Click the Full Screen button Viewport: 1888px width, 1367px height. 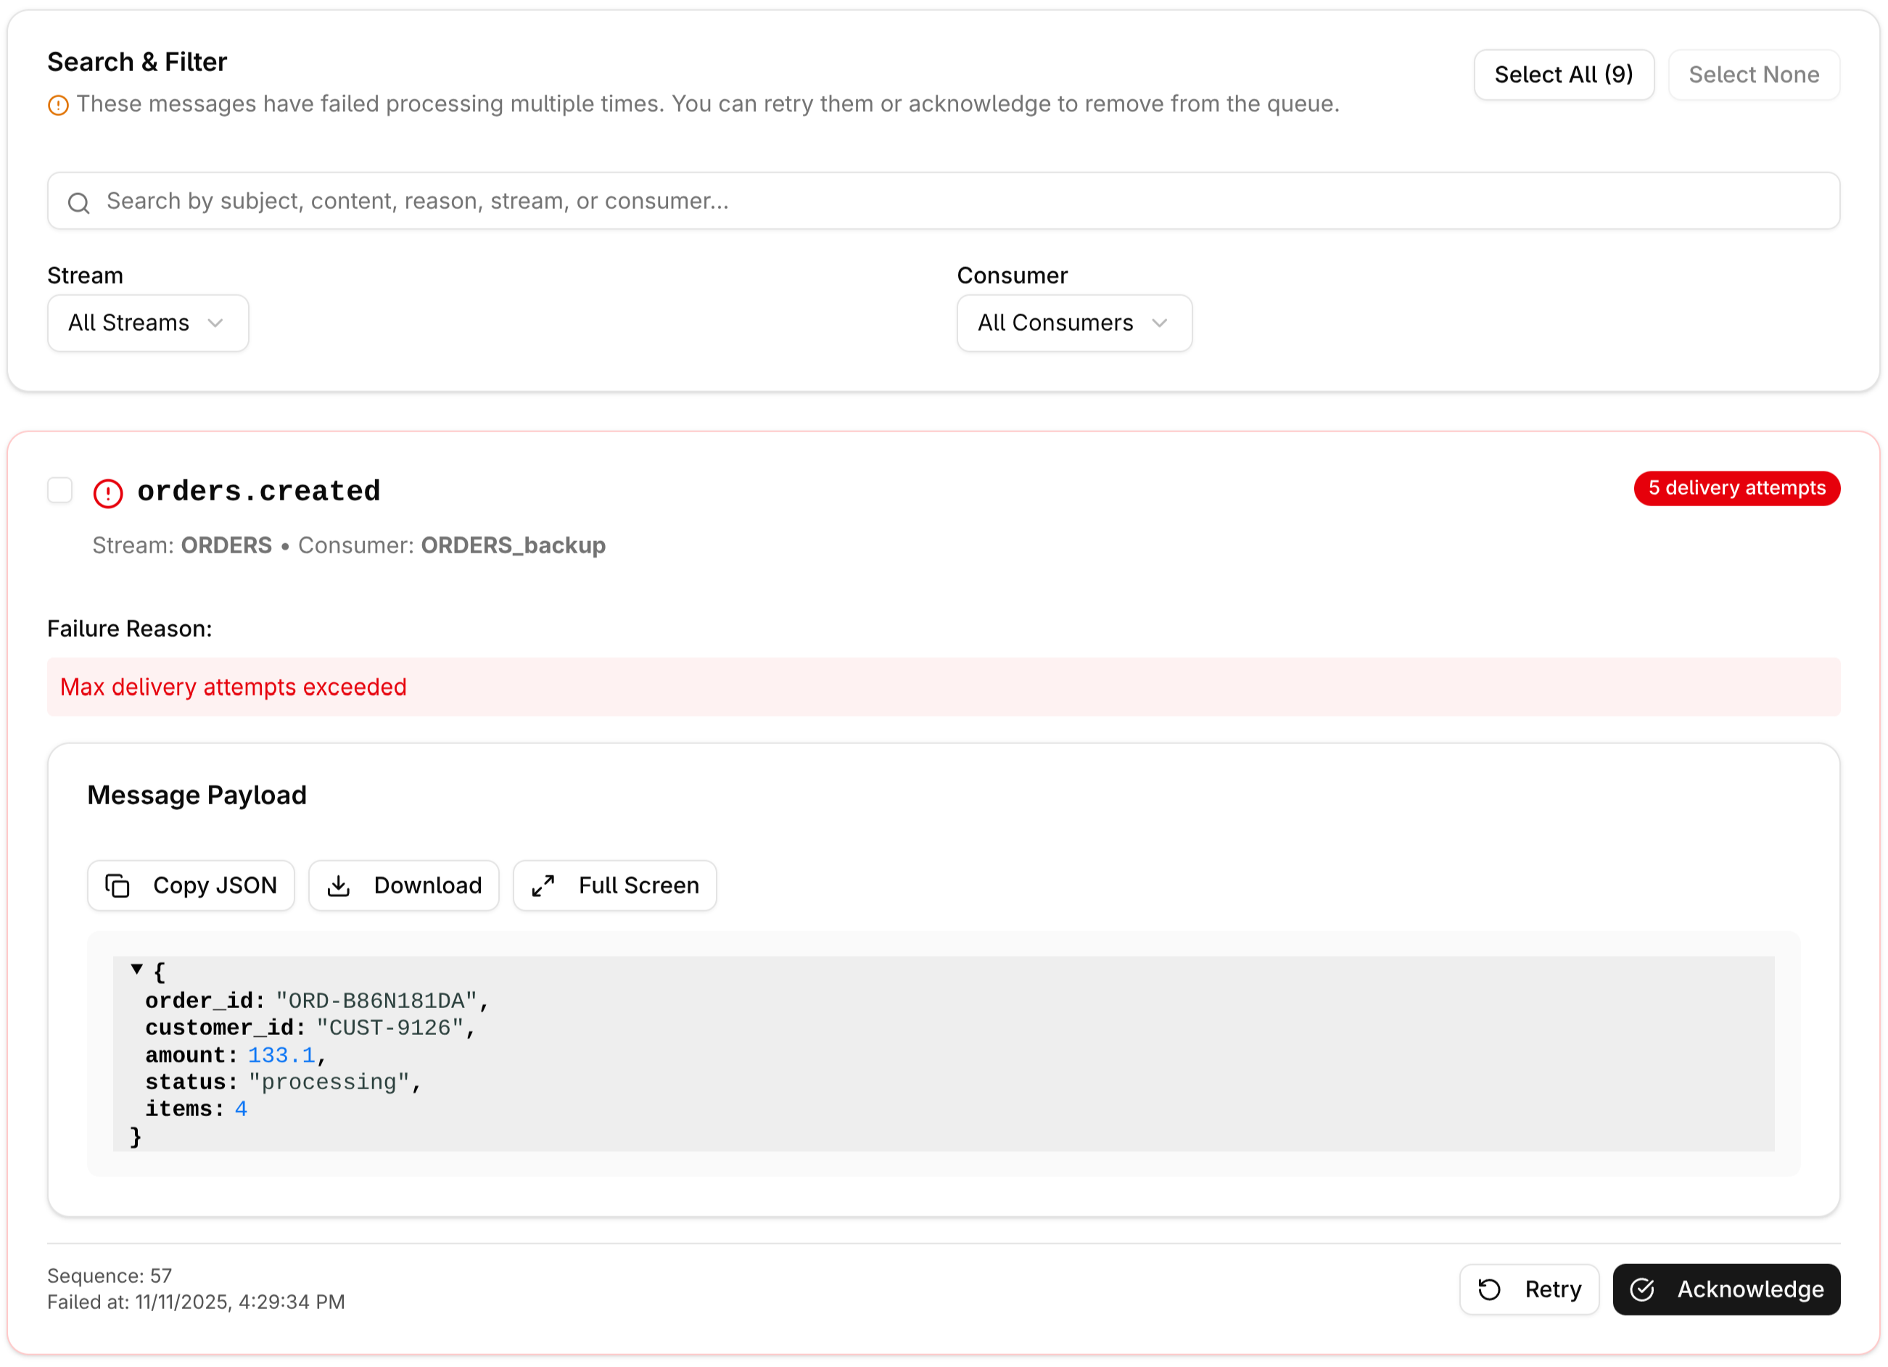click(614, 885)
